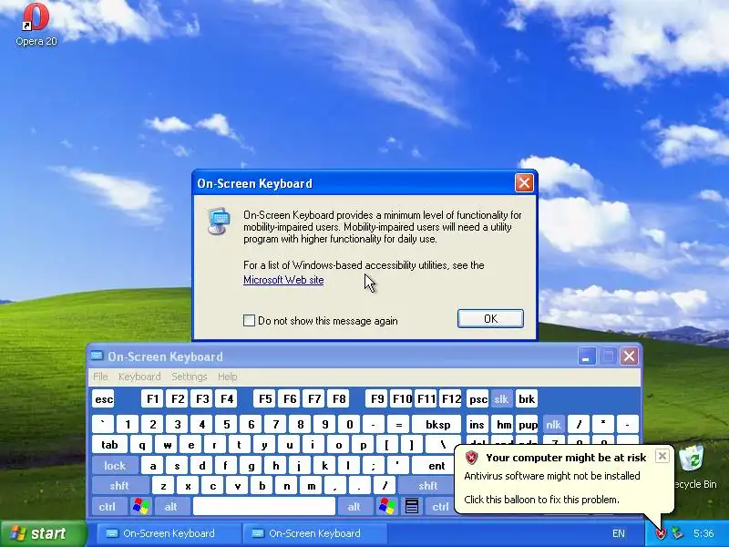The height and width of the screenshot is (547, 729).
Task: Click the z key
Action: point(163,486)
